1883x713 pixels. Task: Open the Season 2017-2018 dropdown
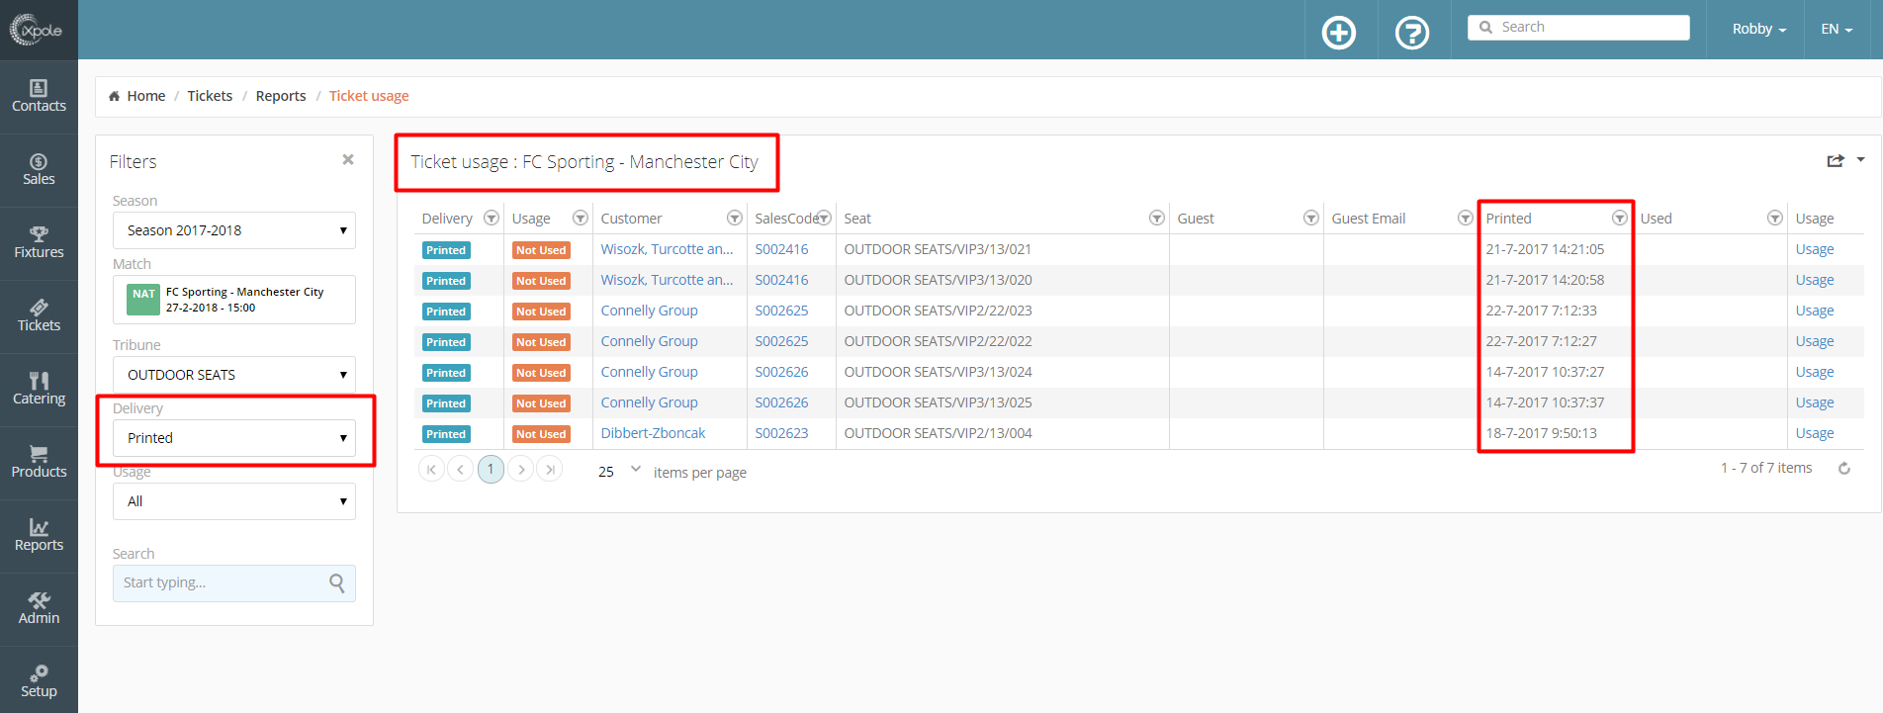(x=234, y=230)
